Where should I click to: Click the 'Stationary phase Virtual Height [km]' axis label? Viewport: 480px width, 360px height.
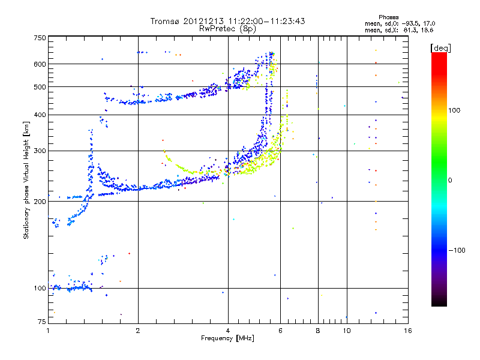[26, 180]
